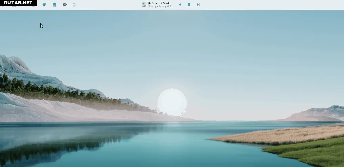Skip to the next track
344x167 pixels.
198,5
